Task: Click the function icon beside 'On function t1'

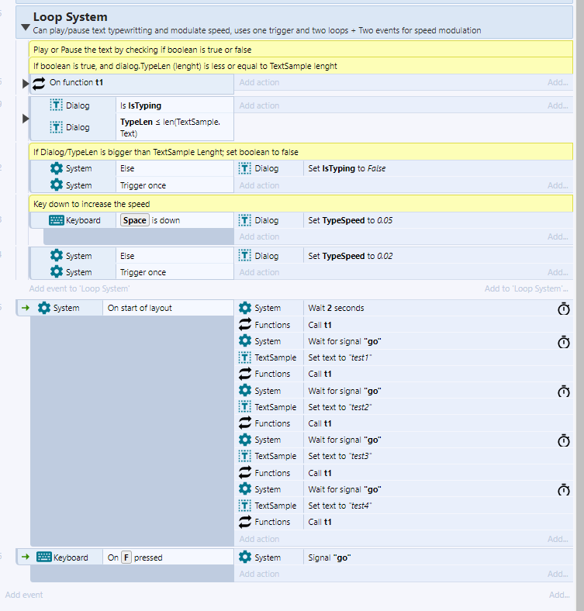Action: pyautogui.click(x=39, y=82)
